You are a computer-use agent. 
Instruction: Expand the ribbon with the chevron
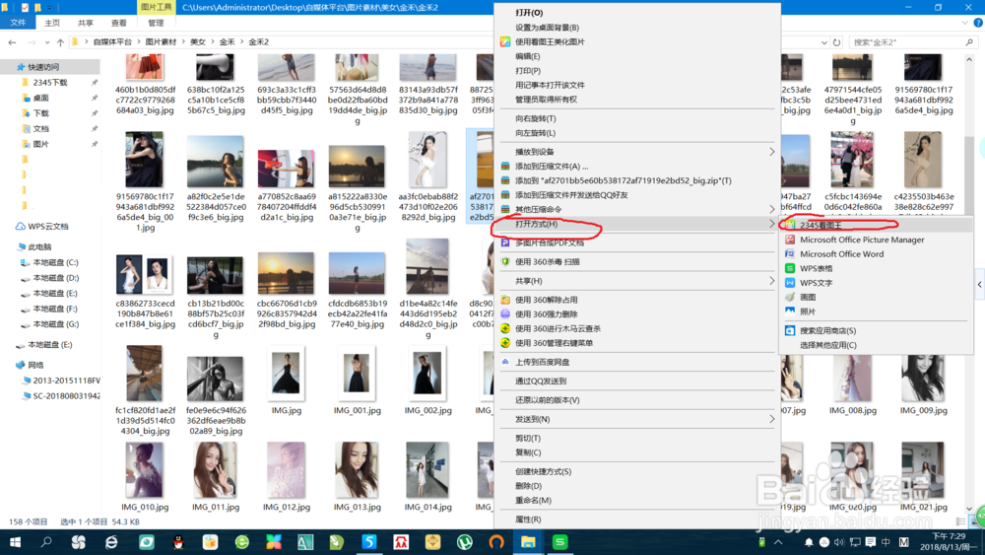(x=965, y=23)
